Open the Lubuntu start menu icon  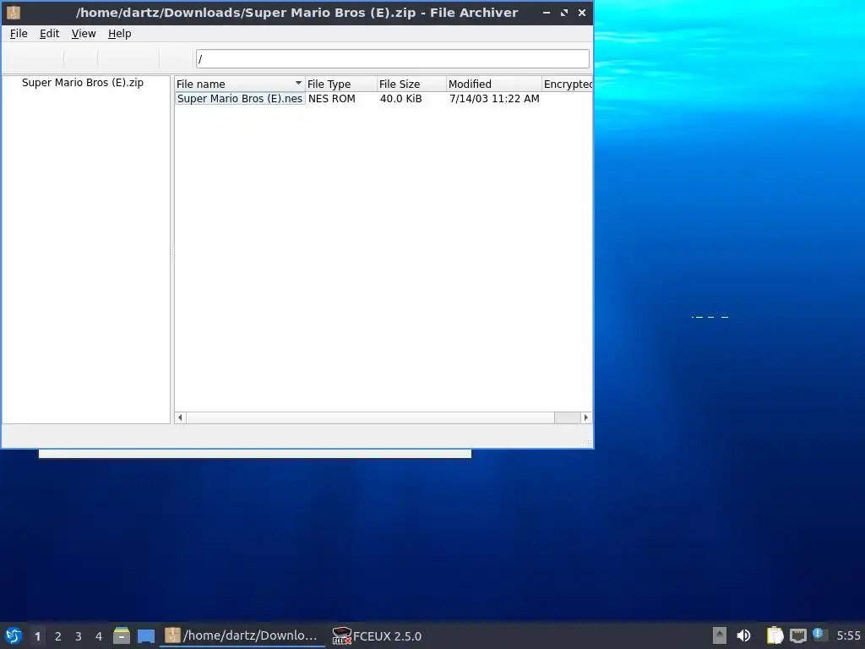tap(14, 635)
